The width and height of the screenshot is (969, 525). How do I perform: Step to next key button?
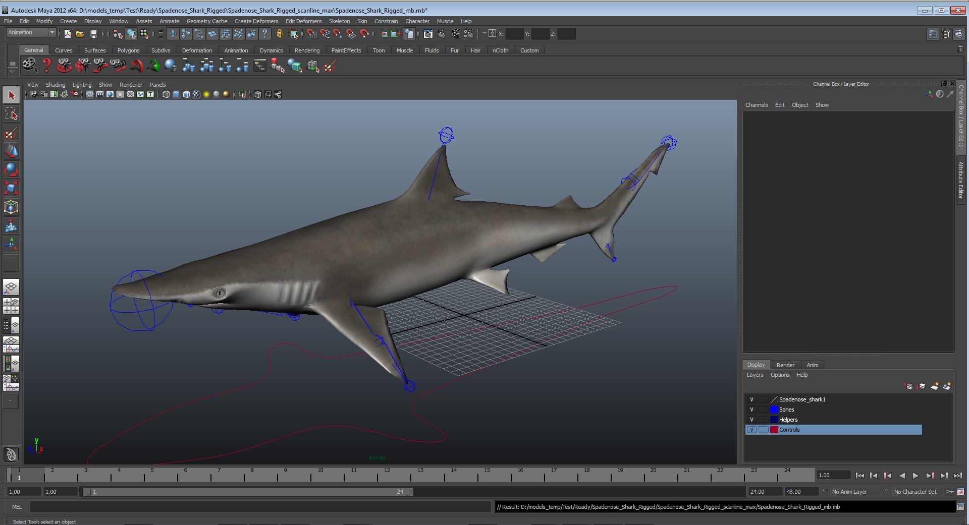pos(930,476)
